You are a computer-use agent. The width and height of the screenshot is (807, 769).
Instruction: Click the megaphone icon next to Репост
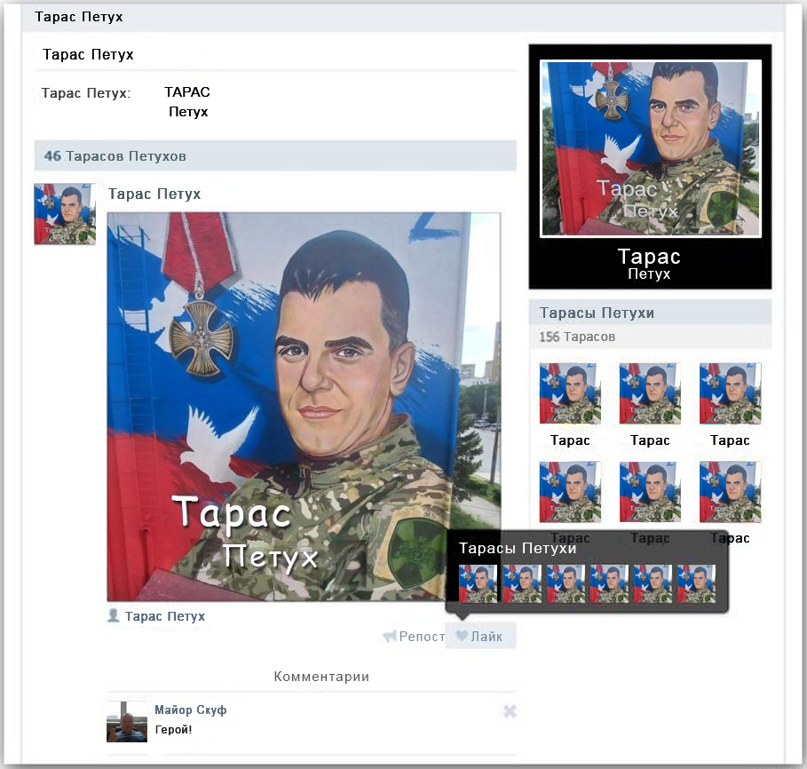(390, 636)
